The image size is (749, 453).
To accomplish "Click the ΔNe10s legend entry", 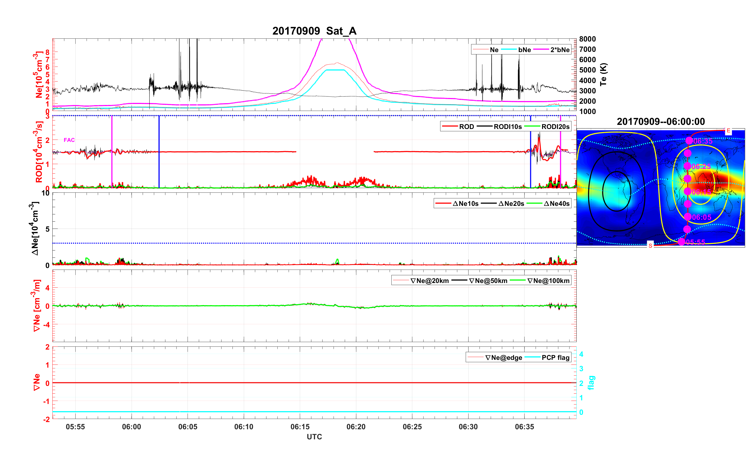I will 465,204.
